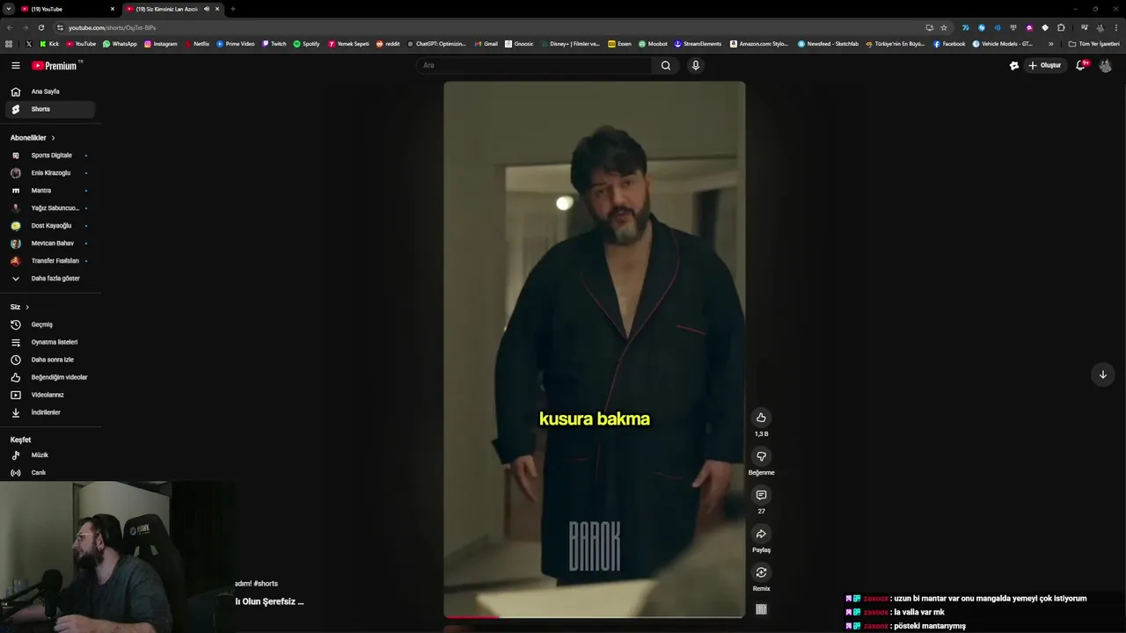Open the Sports Digitale subscription

tap(50, 156)
